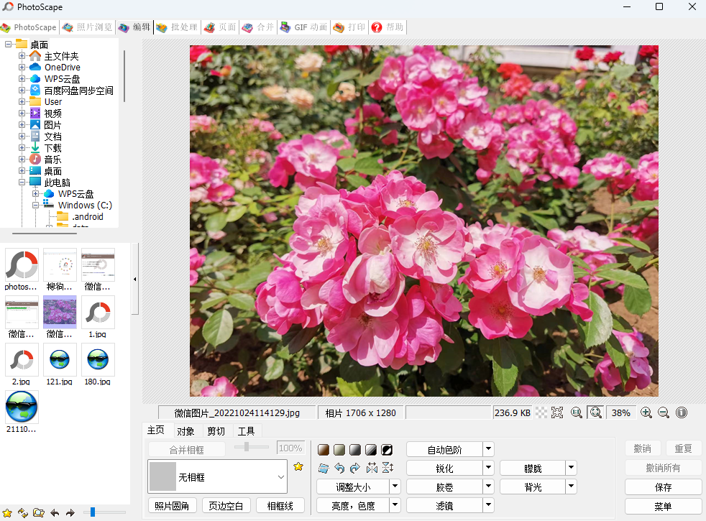This screenshot has width=706, height=521.
Task: Open photo info with the i icon
Action: [679, 412]
